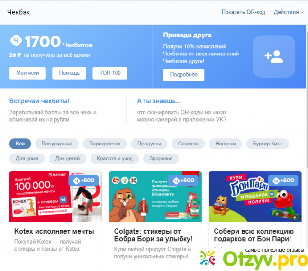The image size is (308, 271).
Task: Open the ТОП 100 rating
Action: (110, 73)
